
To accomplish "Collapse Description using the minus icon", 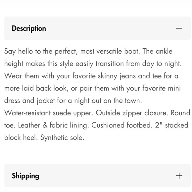I will [x=179, y=28].
